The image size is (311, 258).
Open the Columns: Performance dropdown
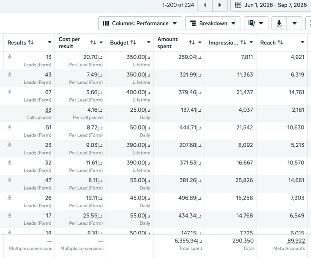click(140, 23)
